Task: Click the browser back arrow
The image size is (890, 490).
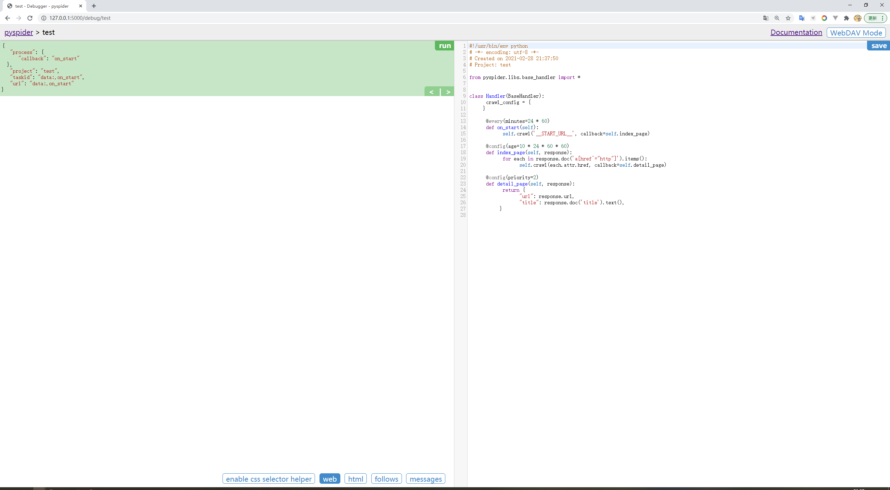Action: pos(8,18)
